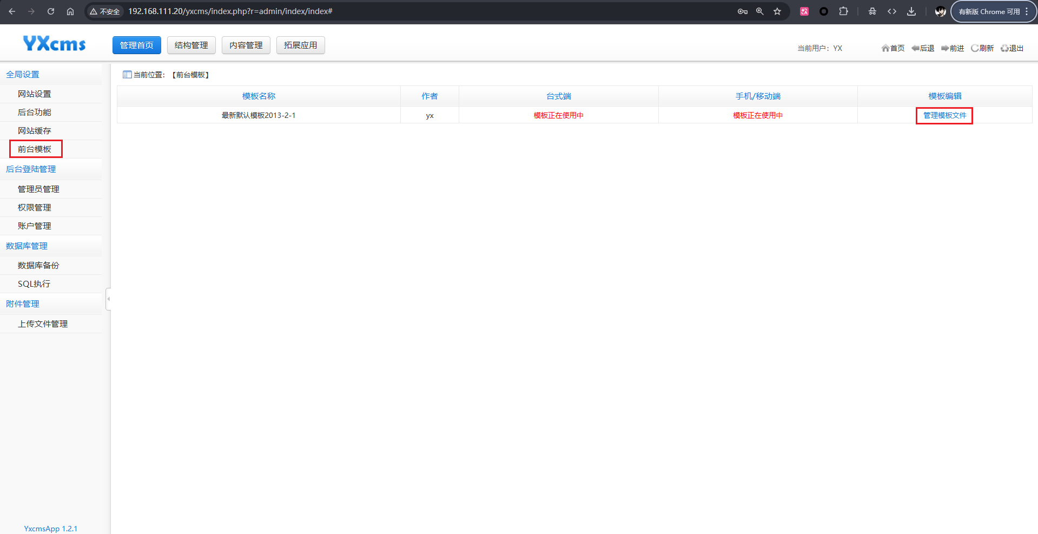
Task: Click 模板正在使用中 under 台式端
Action: click(x=559, y=116)
